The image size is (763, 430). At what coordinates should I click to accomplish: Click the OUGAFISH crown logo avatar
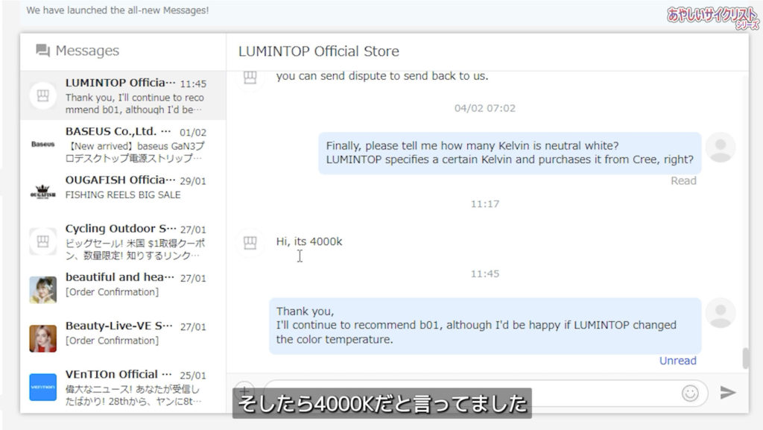[x=42, y=192]
